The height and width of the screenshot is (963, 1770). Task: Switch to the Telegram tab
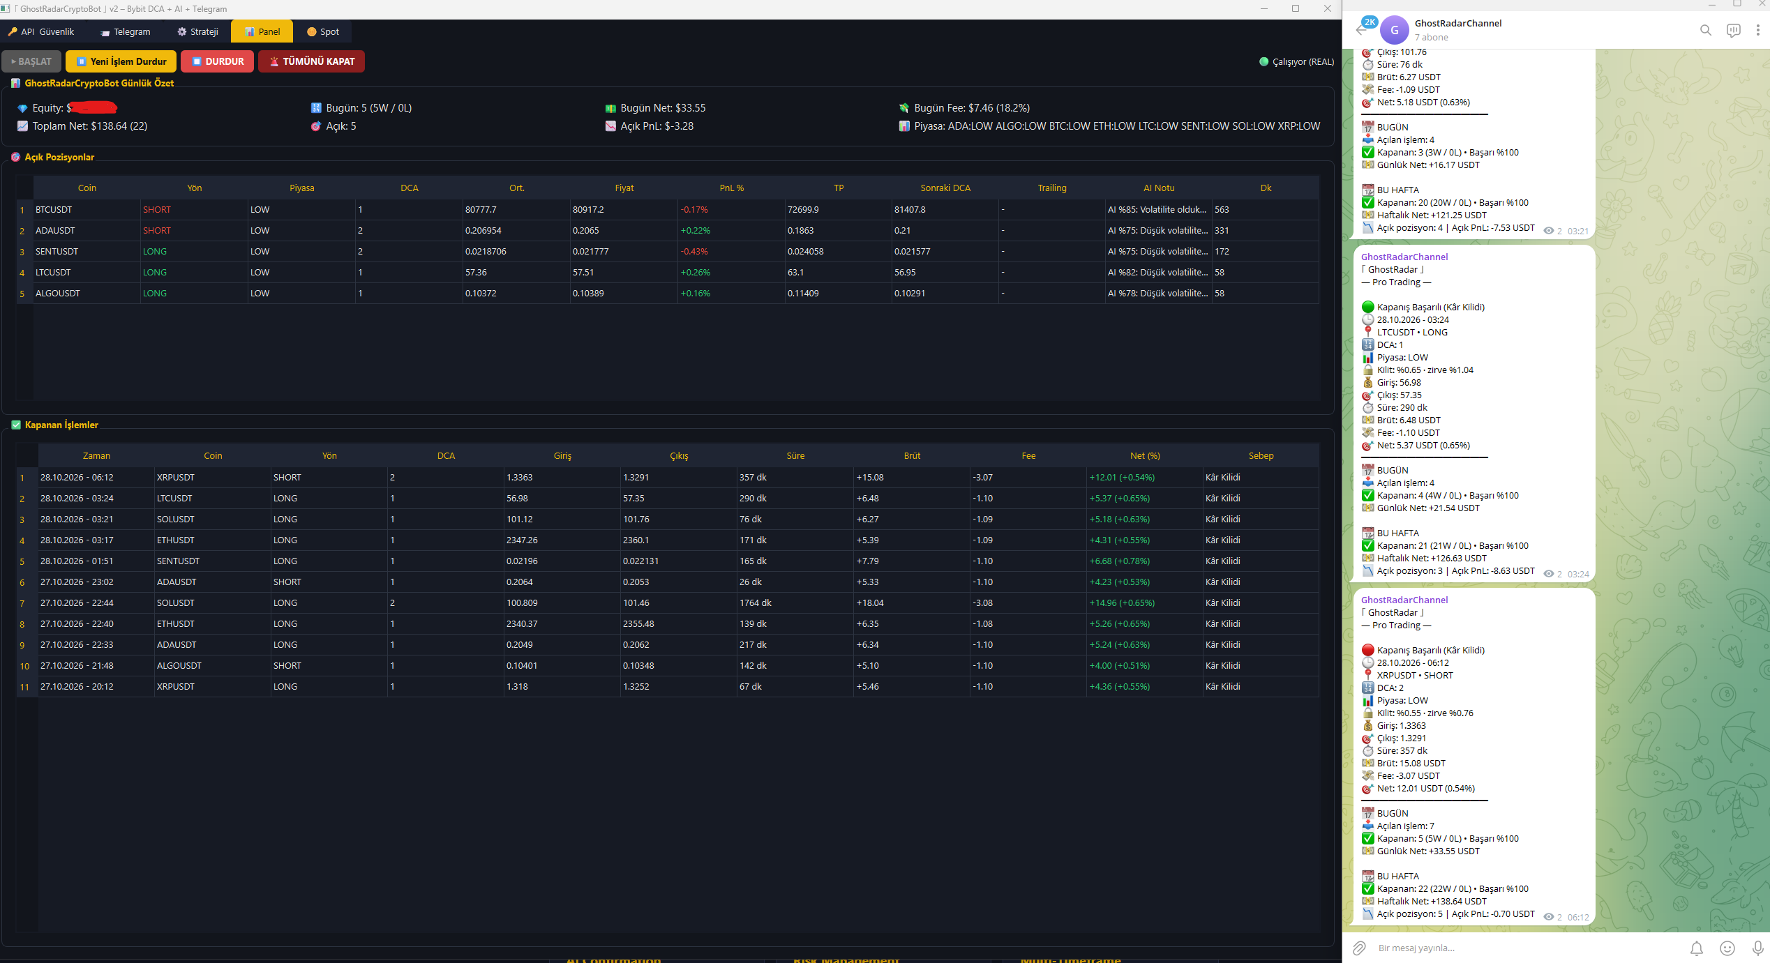[x=125, y=31]
